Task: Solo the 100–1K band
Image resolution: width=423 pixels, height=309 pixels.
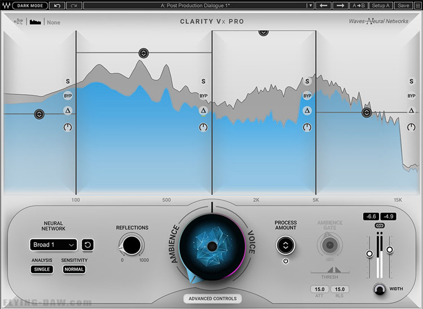Action: point(204,81)
